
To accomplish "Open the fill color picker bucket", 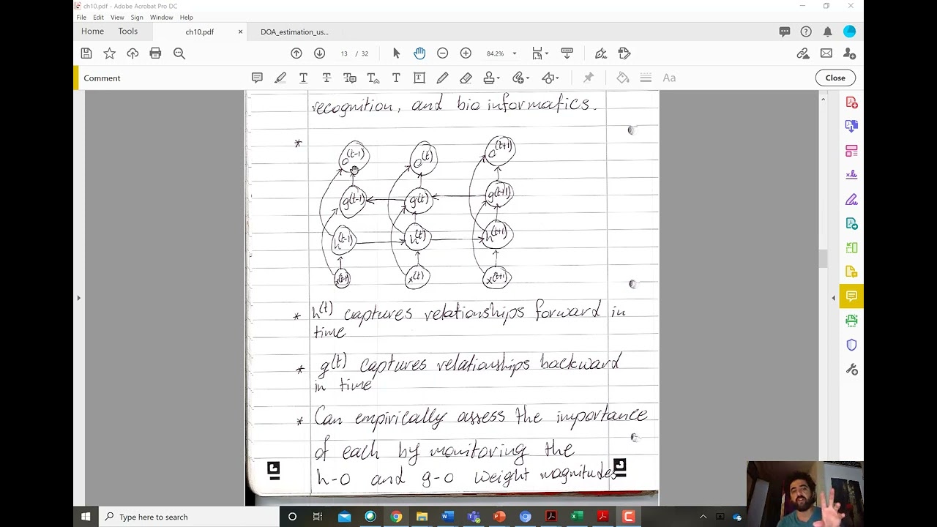I will pyautogui.click(x=623, y=78).
